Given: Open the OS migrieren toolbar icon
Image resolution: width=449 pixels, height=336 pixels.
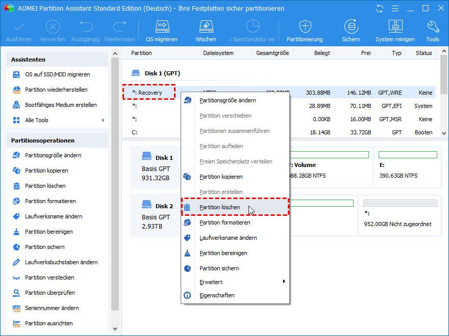Looking at the screenshot, I should pyautogui.click(x=162, y=31).
